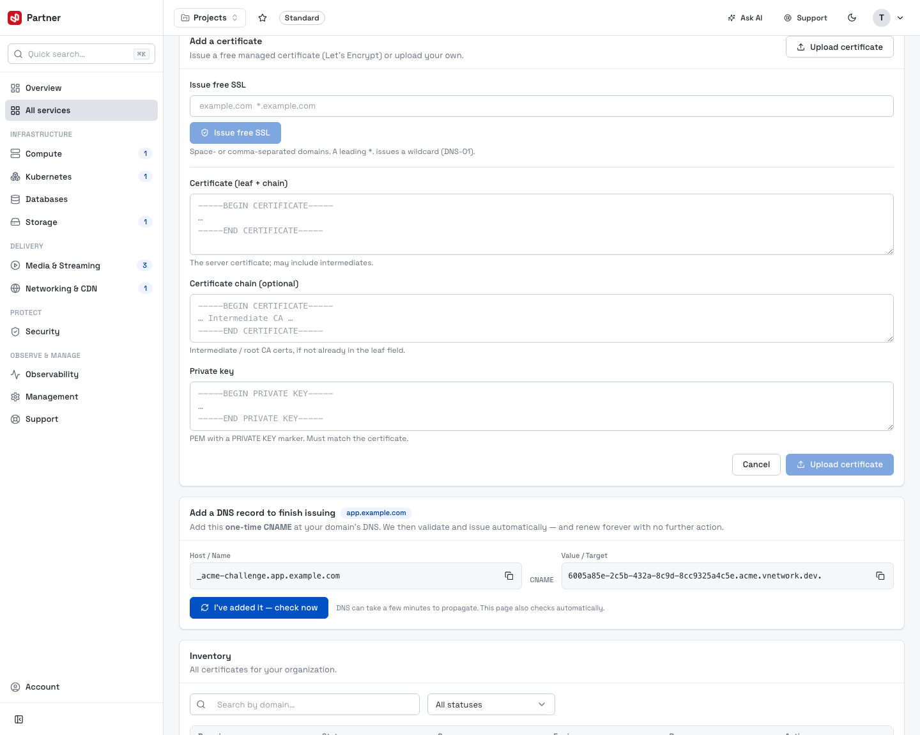Click the Certificate chain (optional) textarea
The image size is (920, 735).
(541, 318)
